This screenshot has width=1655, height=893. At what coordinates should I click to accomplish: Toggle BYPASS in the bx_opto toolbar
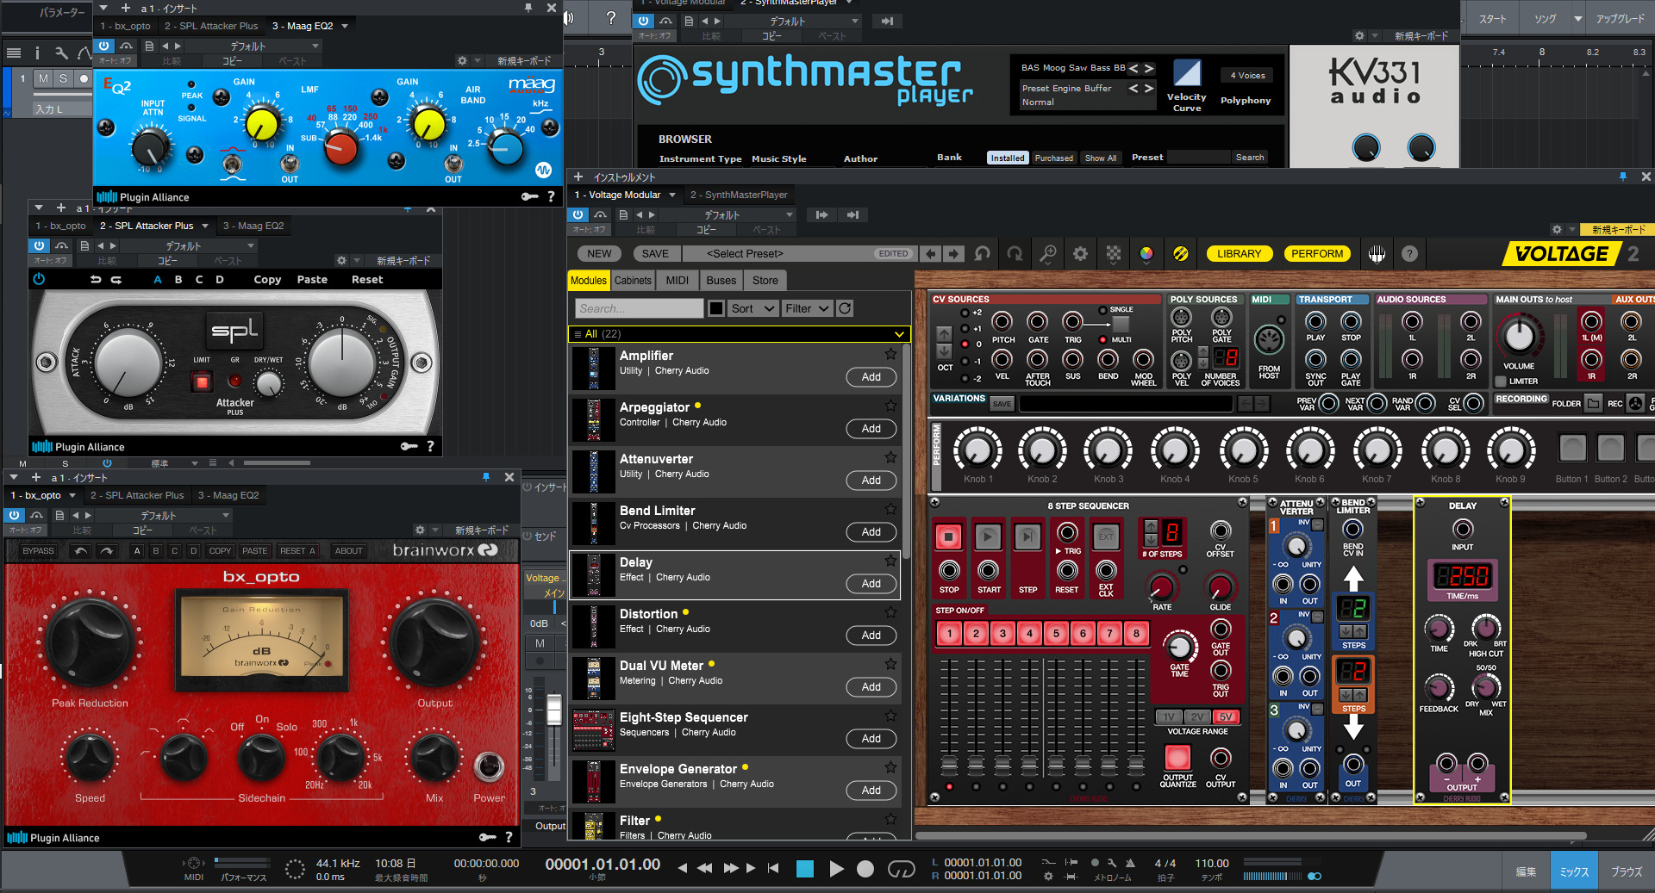click(x=38, y=551)
